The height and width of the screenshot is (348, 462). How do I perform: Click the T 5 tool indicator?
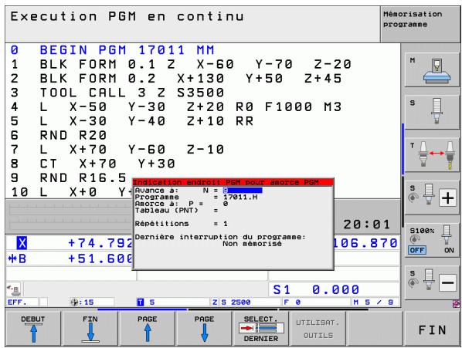tap(146, 302)
